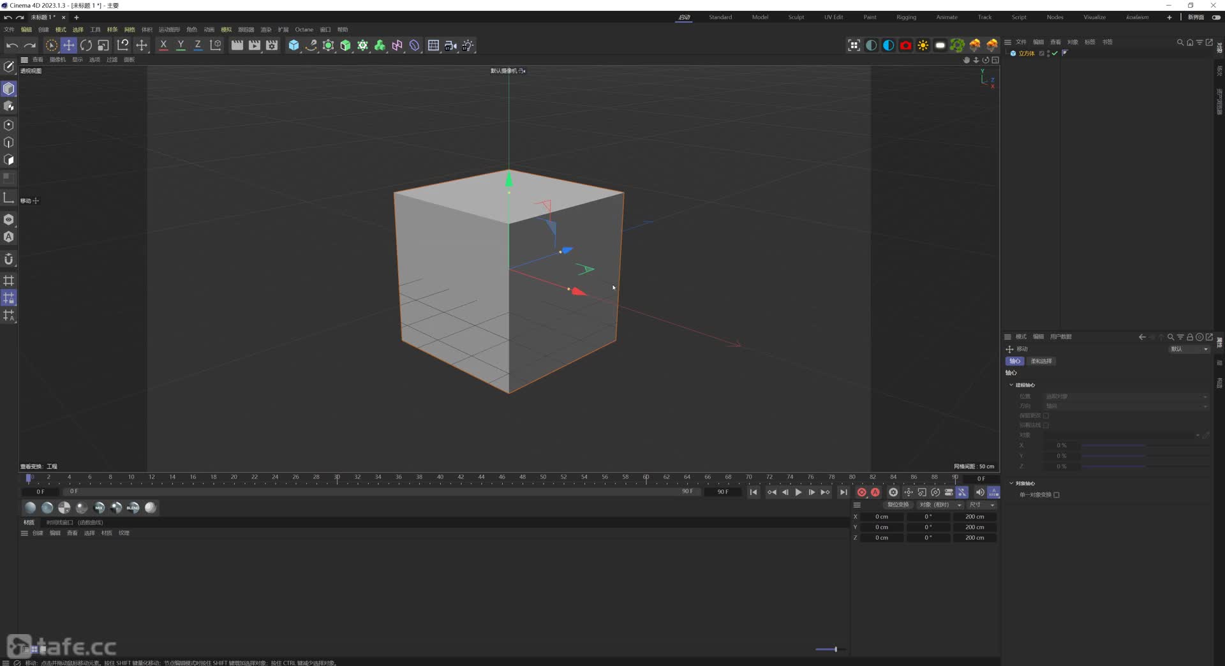Open the Octane menu
Viewport: 1225px width, 666px height.
click(x=304, y=29)
